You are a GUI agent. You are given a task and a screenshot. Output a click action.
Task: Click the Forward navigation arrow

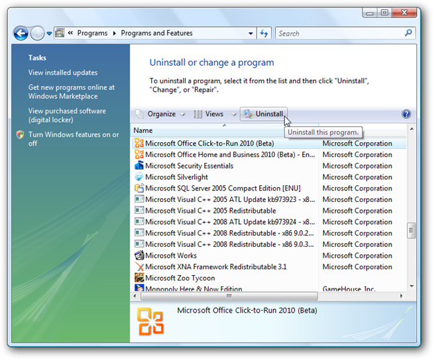38,34
